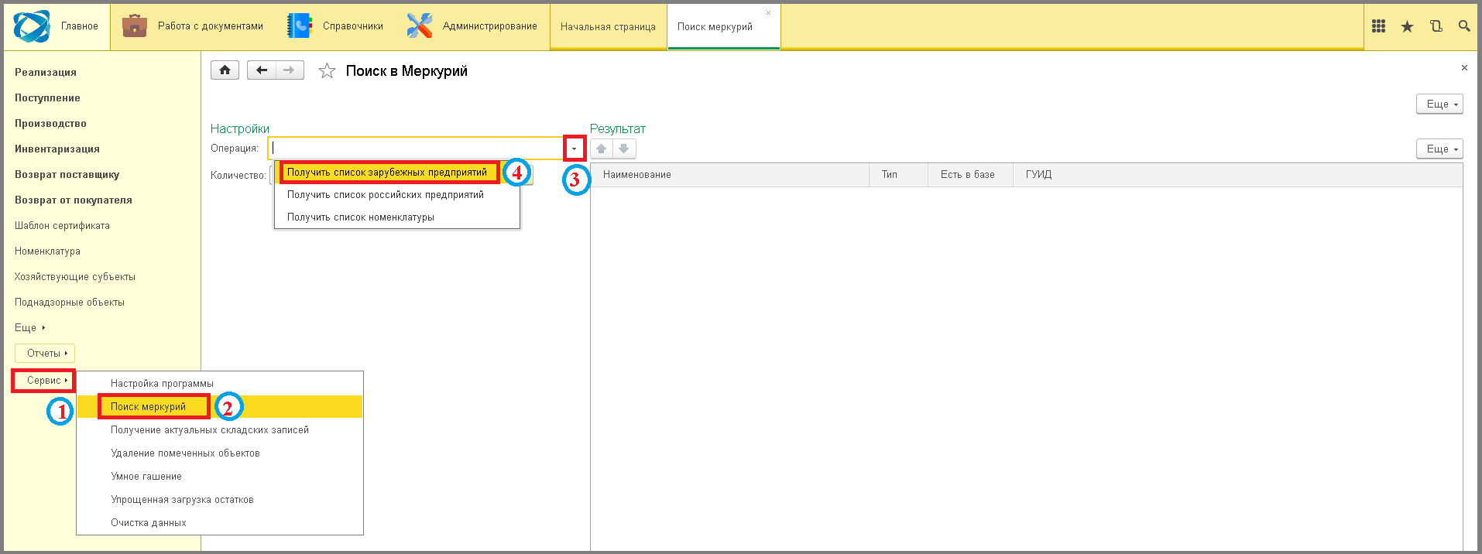
Task: Open Поступление in sidebar
Action: [47, 98]
